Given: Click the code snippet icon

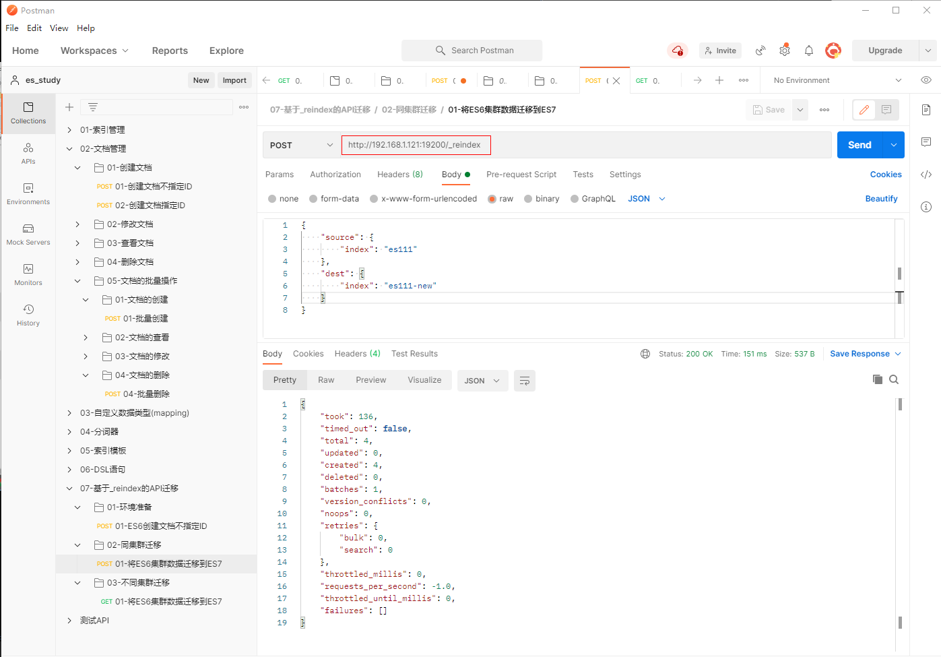Looking at the screenshot, I should [926, 175].
